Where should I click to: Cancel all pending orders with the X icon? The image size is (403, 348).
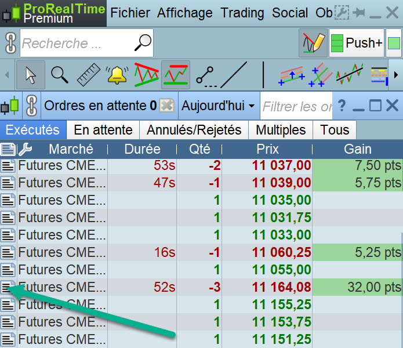(x=167, y=106)
